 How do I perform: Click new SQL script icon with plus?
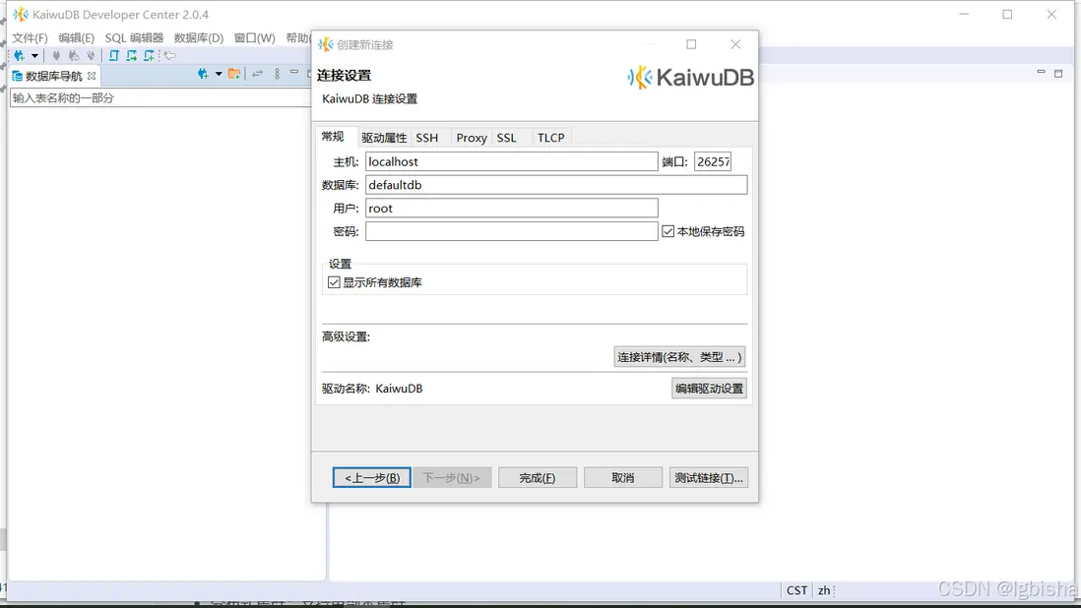pos(149,56)
